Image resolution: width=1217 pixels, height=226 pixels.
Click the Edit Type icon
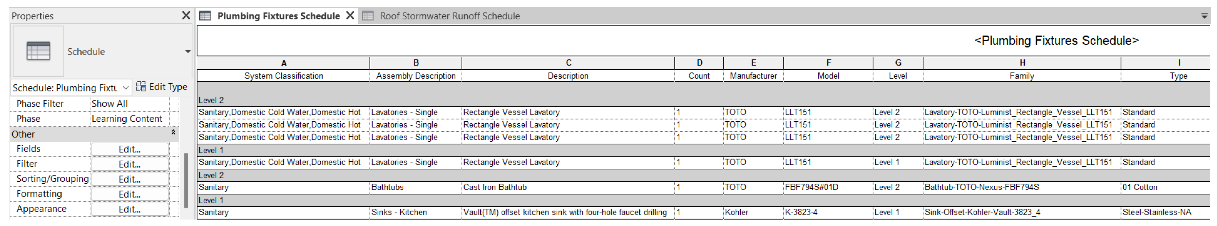pos(141,86)
